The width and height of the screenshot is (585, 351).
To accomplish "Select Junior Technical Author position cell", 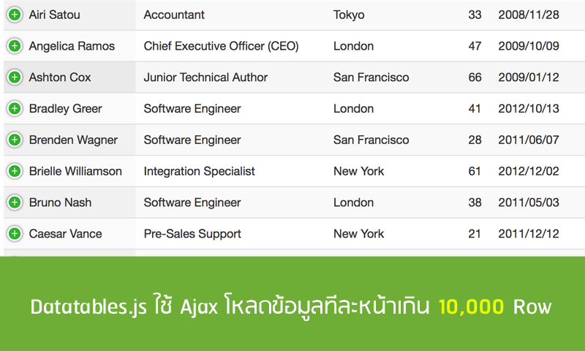I will point(205,78).
